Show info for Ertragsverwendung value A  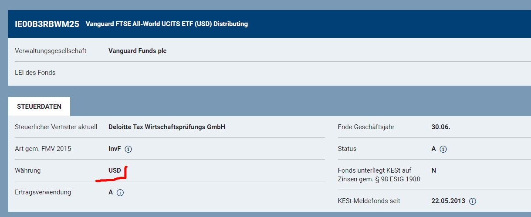[x=120, y=193]
